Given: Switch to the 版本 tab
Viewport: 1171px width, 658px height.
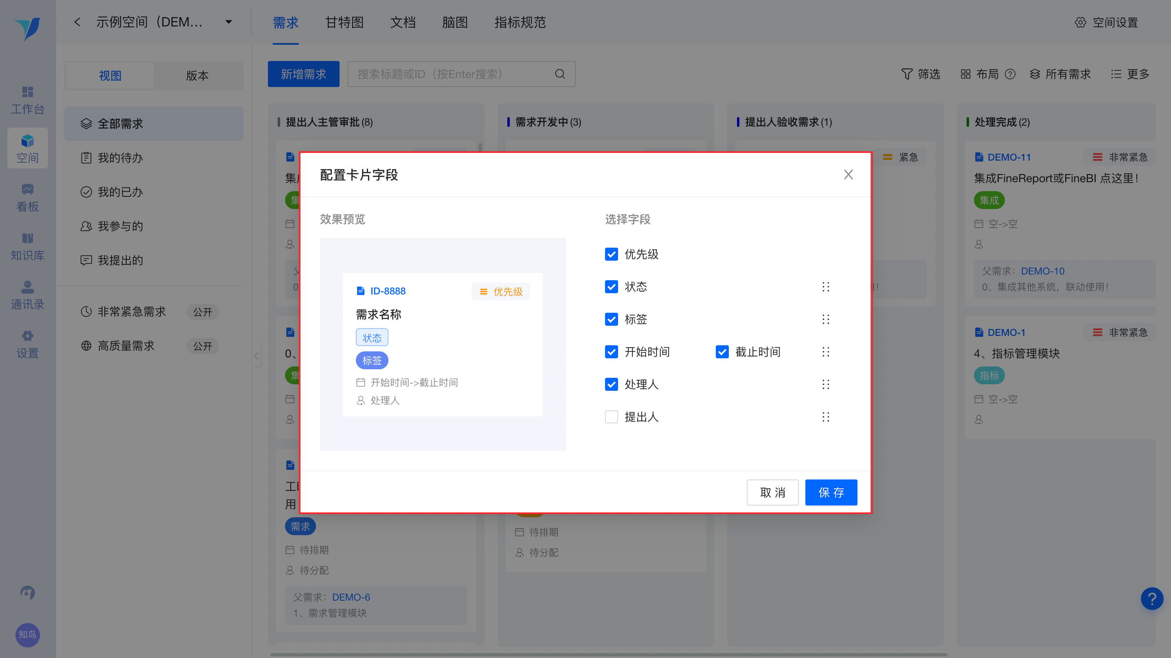Looking at the screenshot, I should 197,75.
